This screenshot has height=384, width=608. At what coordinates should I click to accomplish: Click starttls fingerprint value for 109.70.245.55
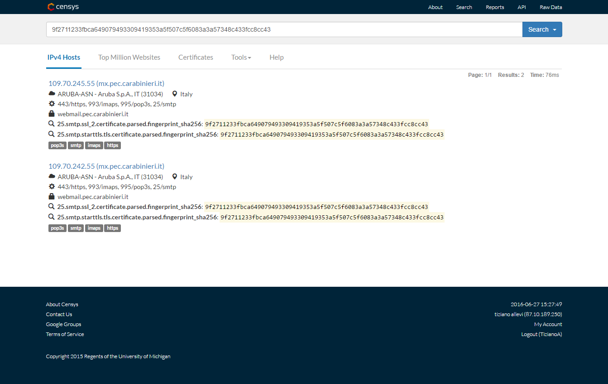click(x=332, y=134)
